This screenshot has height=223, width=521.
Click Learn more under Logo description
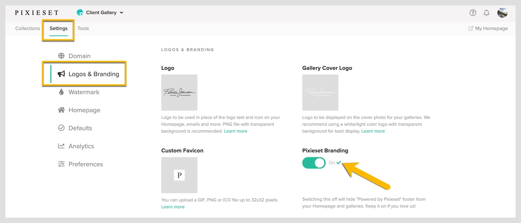pos(235,131)
